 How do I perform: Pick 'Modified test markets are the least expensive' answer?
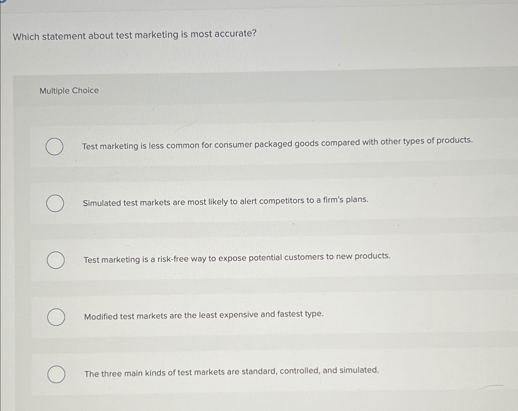[x=56, y=317]
